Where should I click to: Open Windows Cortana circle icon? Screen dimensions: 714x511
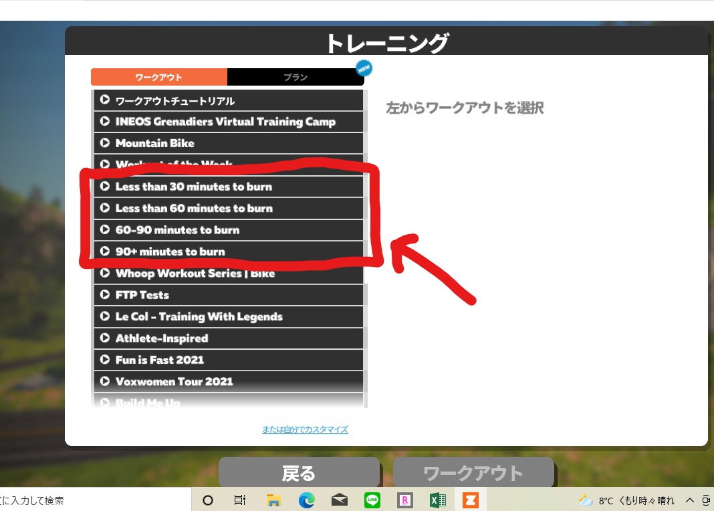coord(208,500)
